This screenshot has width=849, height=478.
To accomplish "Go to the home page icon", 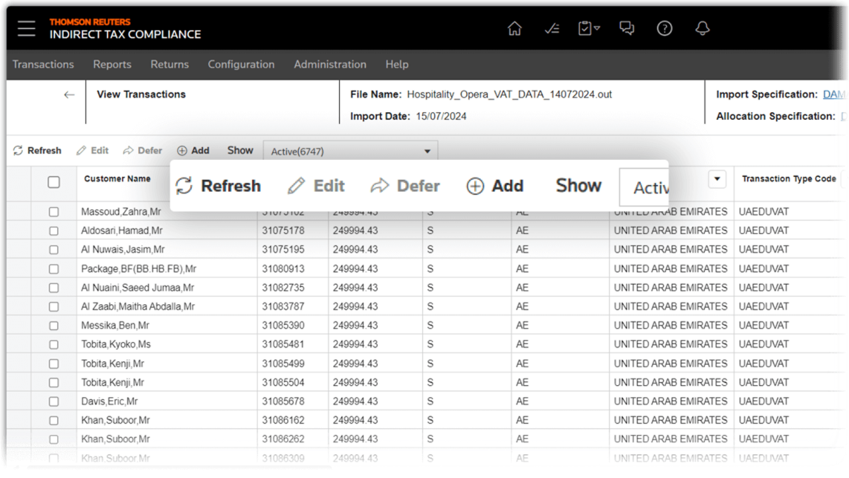I will pyautogui.click(x=514, y=29).
